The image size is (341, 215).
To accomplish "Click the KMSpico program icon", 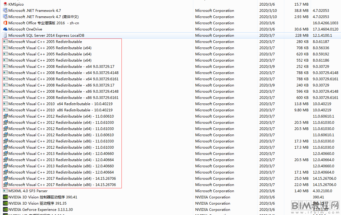I will (x=5, y=4).
